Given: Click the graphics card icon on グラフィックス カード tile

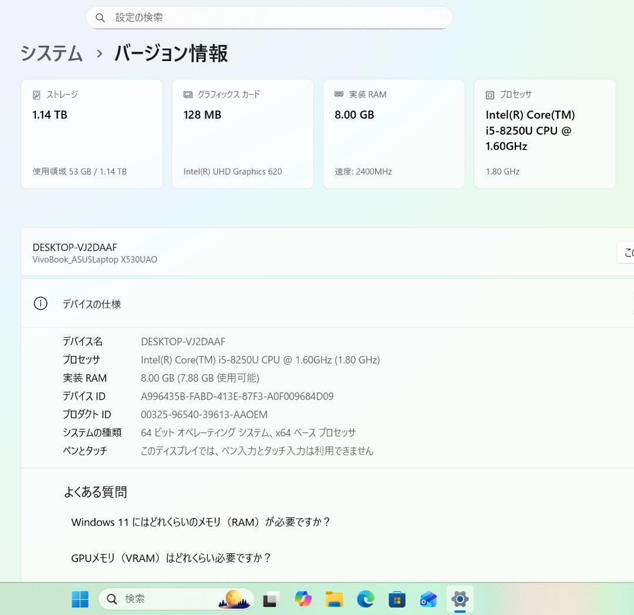Looking at the screenshot, I should point(188,94).
